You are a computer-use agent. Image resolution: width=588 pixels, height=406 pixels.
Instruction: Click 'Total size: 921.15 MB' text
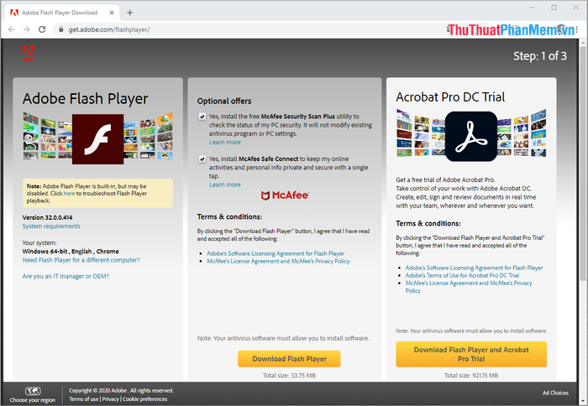[x=471, y=375]
